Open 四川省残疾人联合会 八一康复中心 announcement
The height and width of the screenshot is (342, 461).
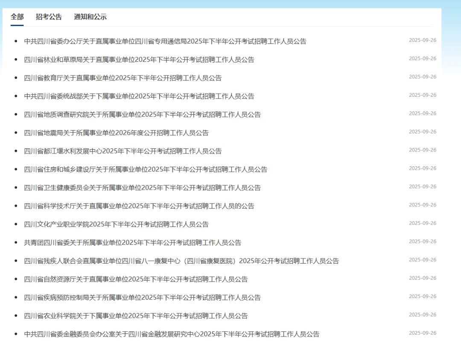point(181,261)
